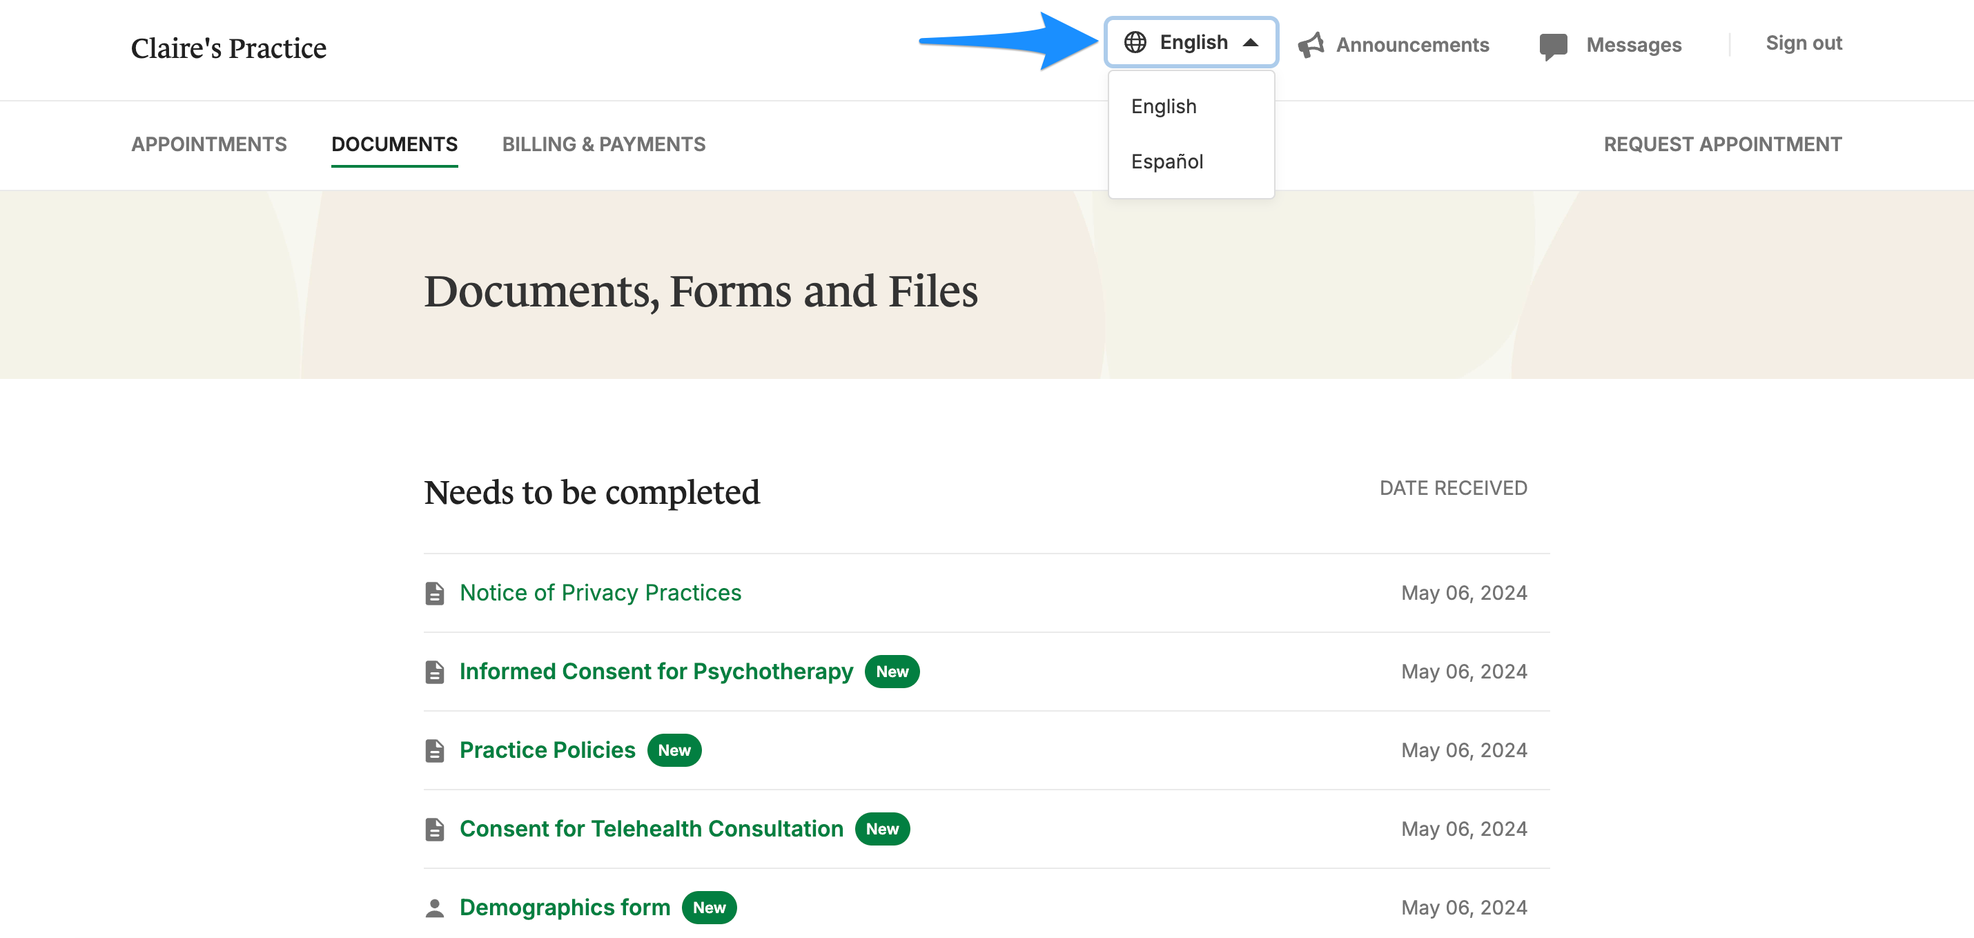Click Request Appointment link
1974x938 pixels.
coord(1722,144)
